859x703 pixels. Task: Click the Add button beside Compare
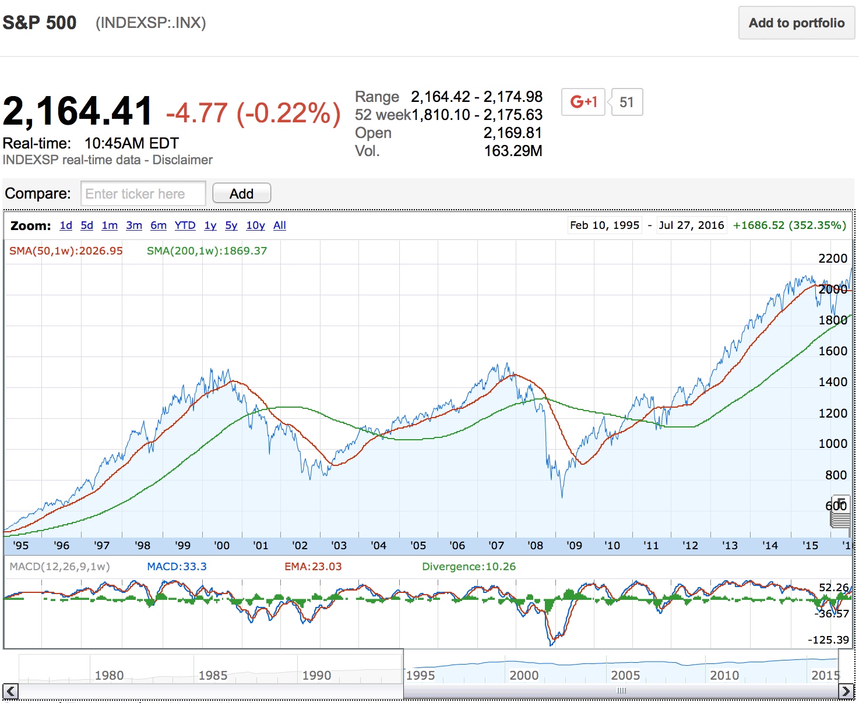click(x=241, y=193)
